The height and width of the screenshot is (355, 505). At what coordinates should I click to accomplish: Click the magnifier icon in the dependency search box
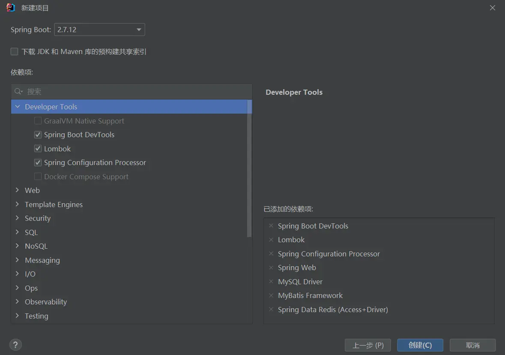click(18, 92)
